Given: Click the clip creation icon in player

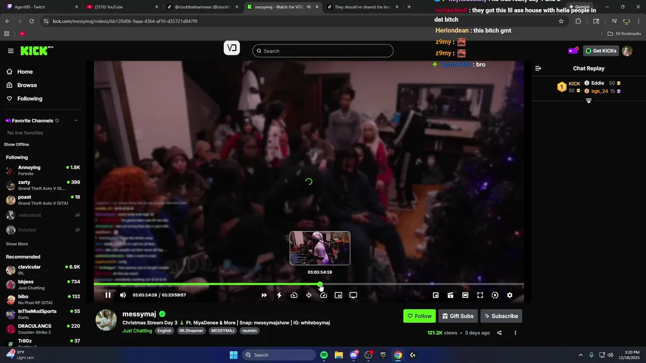Looking at the screenshot, I should pyautogui.click(x=450, y=295).
